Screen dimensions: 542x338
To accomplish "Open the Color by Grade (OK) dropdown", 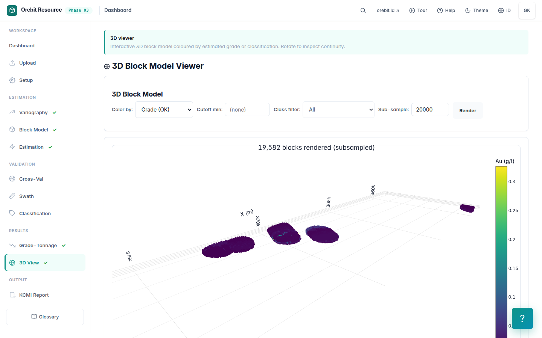I will coord(164,110).
